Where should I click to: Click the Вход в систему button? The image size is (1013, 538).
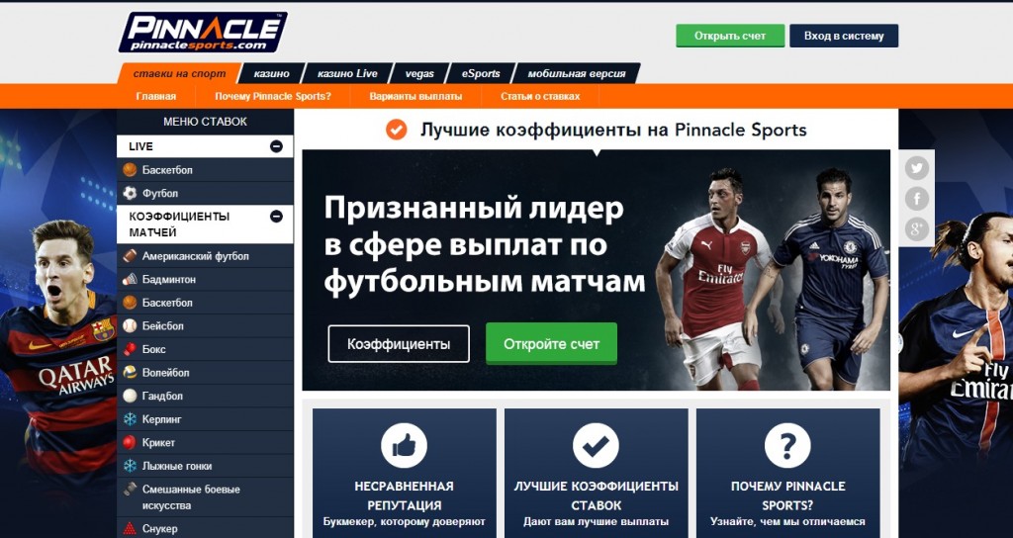(x=844, y=37)
